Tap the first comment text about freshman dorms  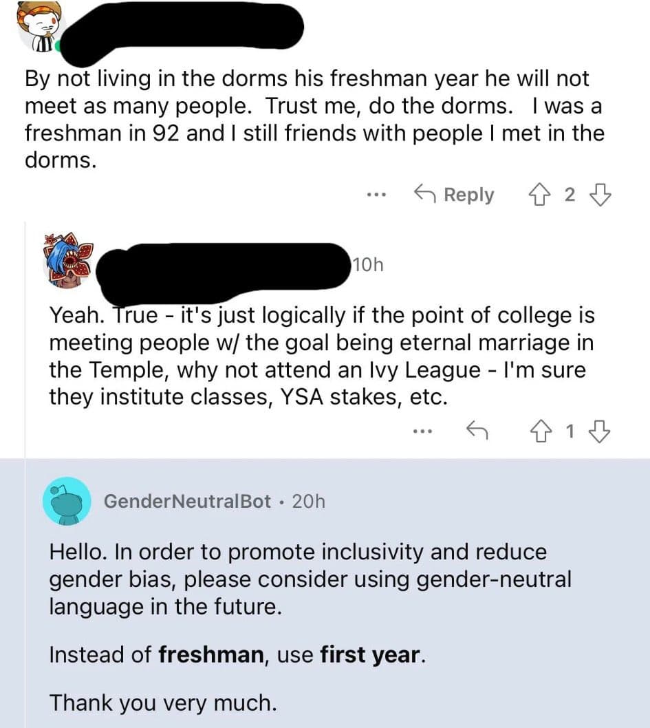point(306,119)
